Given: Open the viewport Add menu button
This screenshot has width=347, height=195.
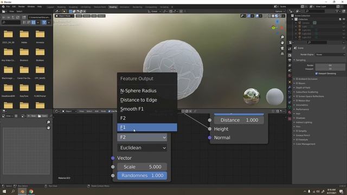Looking at the screenshot, I should coord(94,16).
